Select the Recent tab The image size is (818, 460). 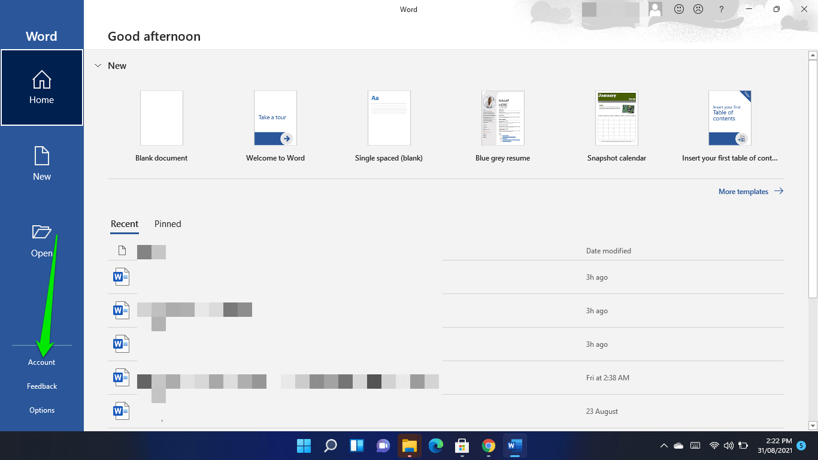125,224
